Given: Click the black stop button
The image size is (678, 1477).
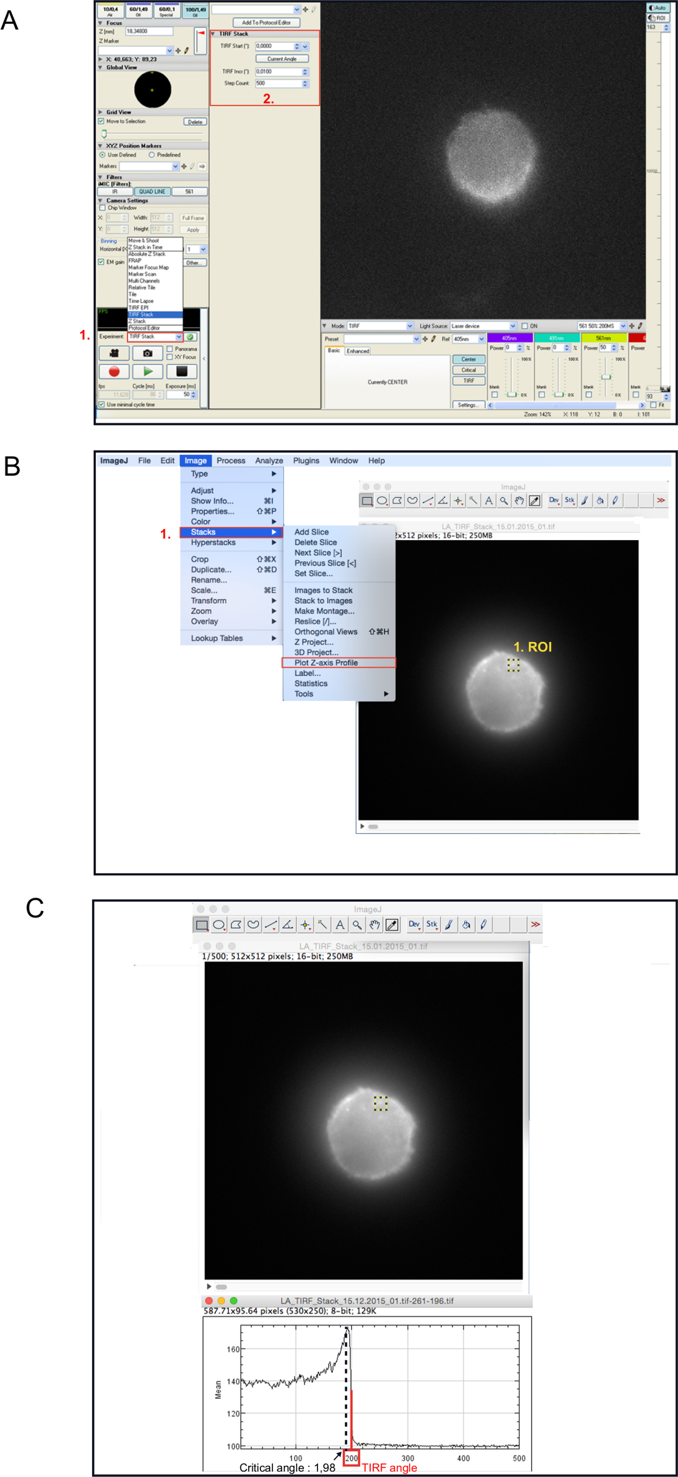Looking at the screenshot, I should 182,372.
